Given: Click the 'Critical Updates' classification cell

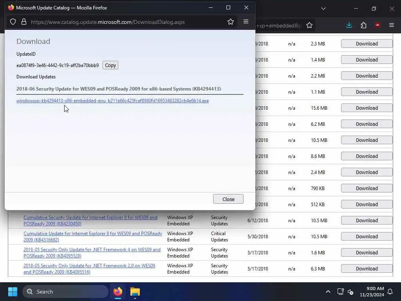Looking at the screenshot, I should tap(219, 236).
